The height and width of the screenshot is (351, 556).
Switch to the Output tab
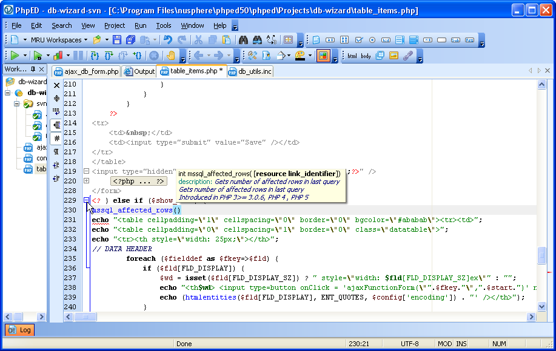[139, 71]
